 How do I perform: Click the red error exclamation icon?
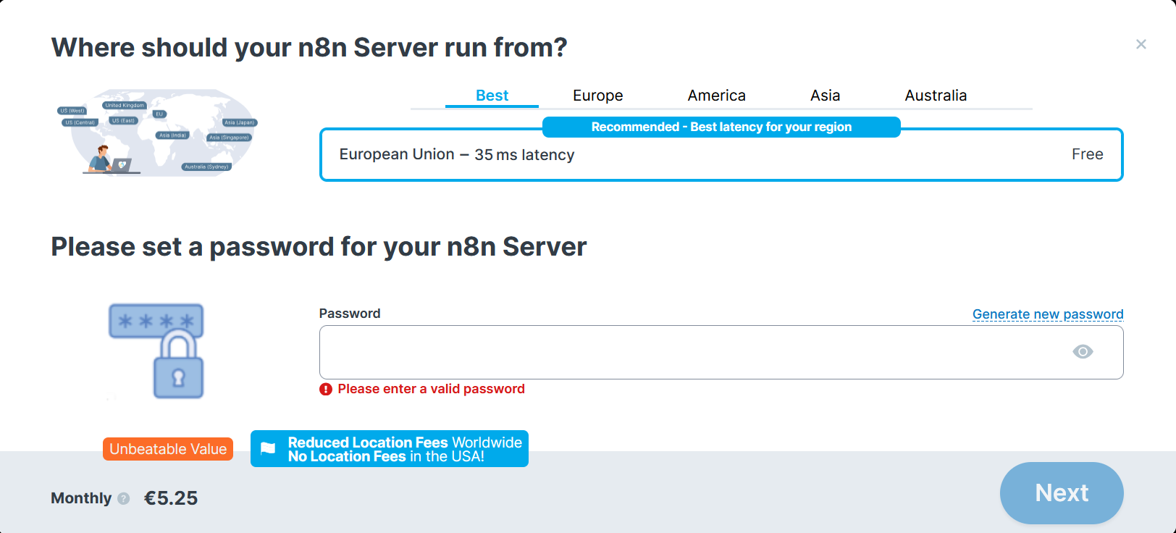pyautogui.click(x=326, y=389)
